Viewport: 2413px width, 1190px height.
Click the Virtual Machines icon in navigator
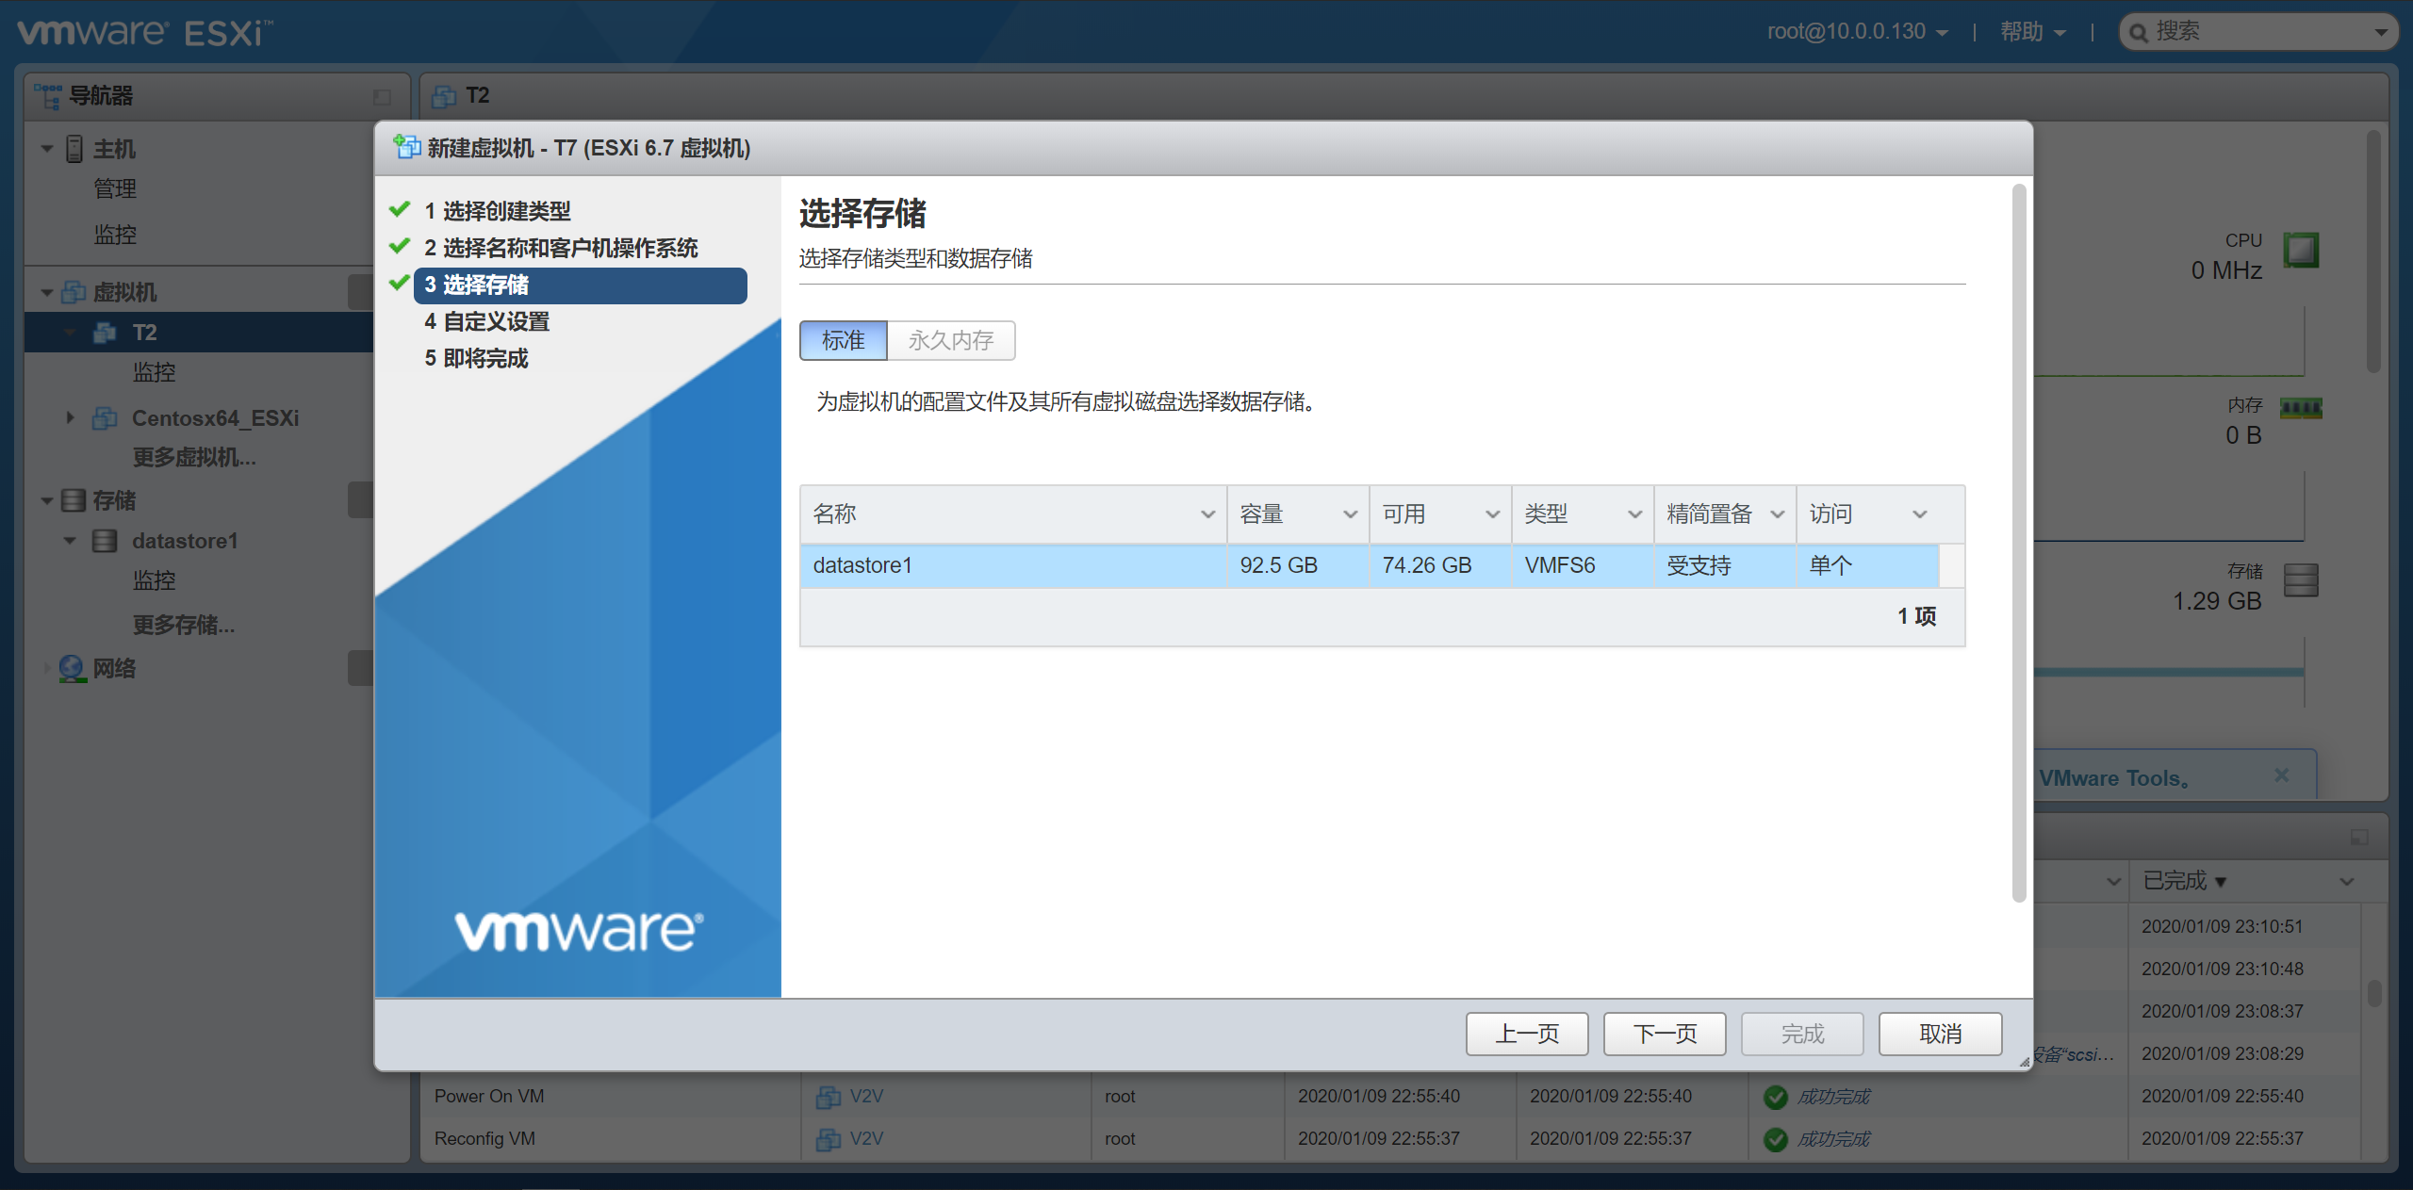coord(74,292)
